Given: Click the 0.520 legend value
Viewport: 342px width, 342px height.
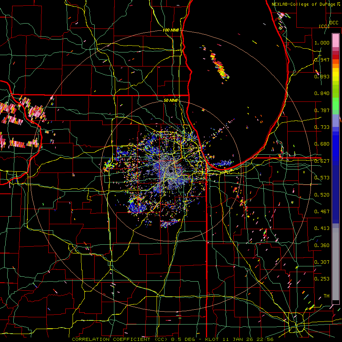Looking at the screenshot, I should click(x=322, y=195).
